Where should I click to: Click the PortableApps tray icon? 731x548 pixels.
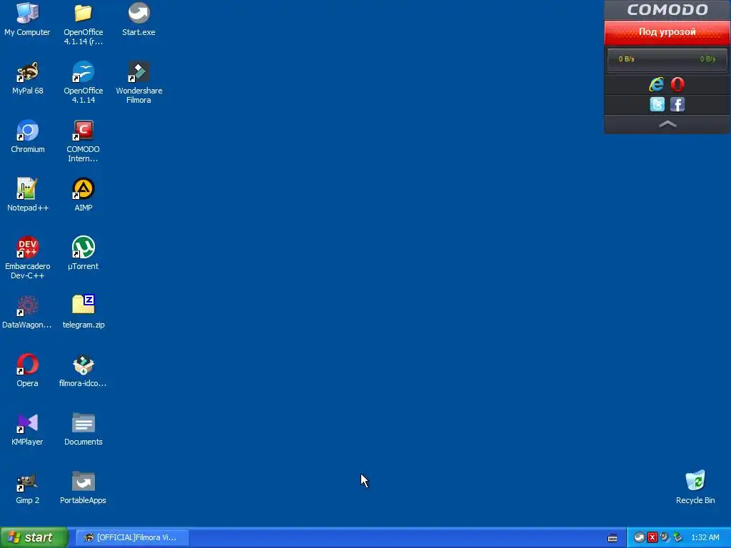pyautogui.click(x=639, y=537)
